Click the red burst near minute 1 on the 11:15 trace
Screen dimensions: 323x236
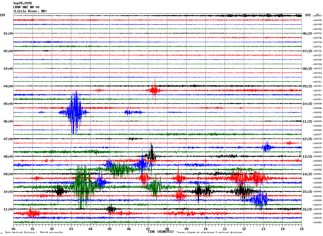(x=31, y=213)
